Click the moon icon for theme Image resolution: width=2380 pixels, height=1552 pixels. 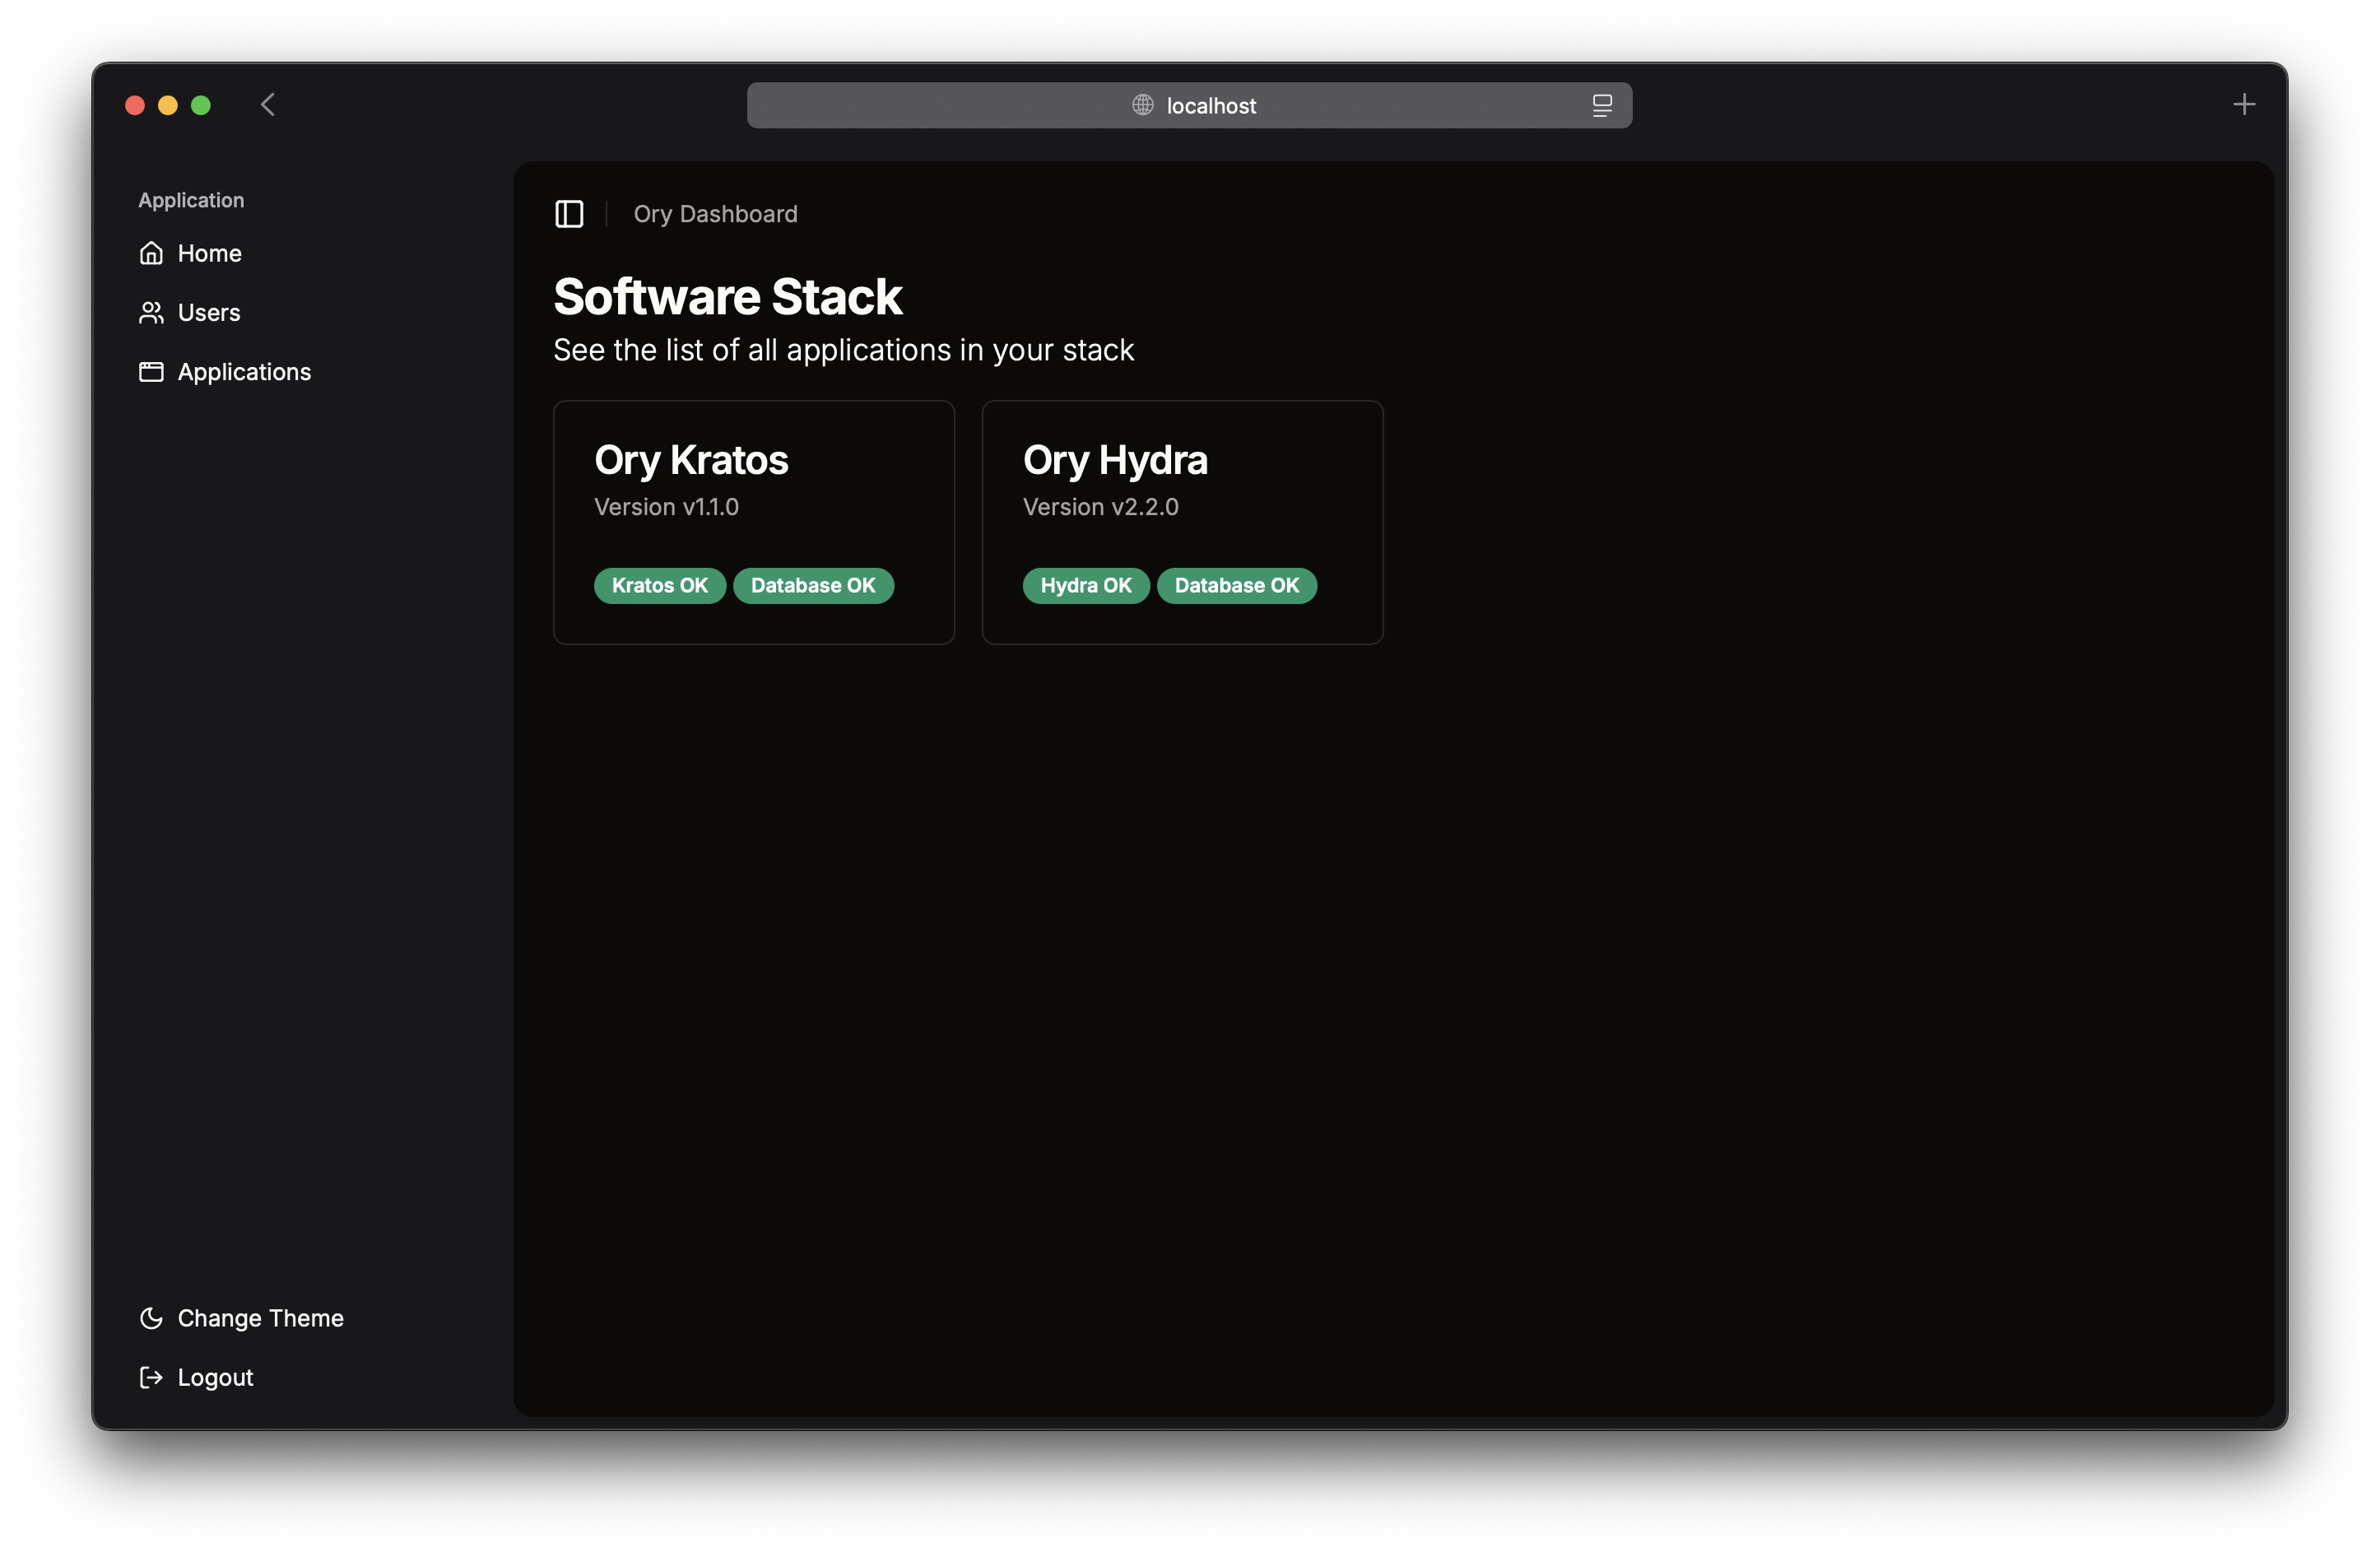[x=151, y=1318]
